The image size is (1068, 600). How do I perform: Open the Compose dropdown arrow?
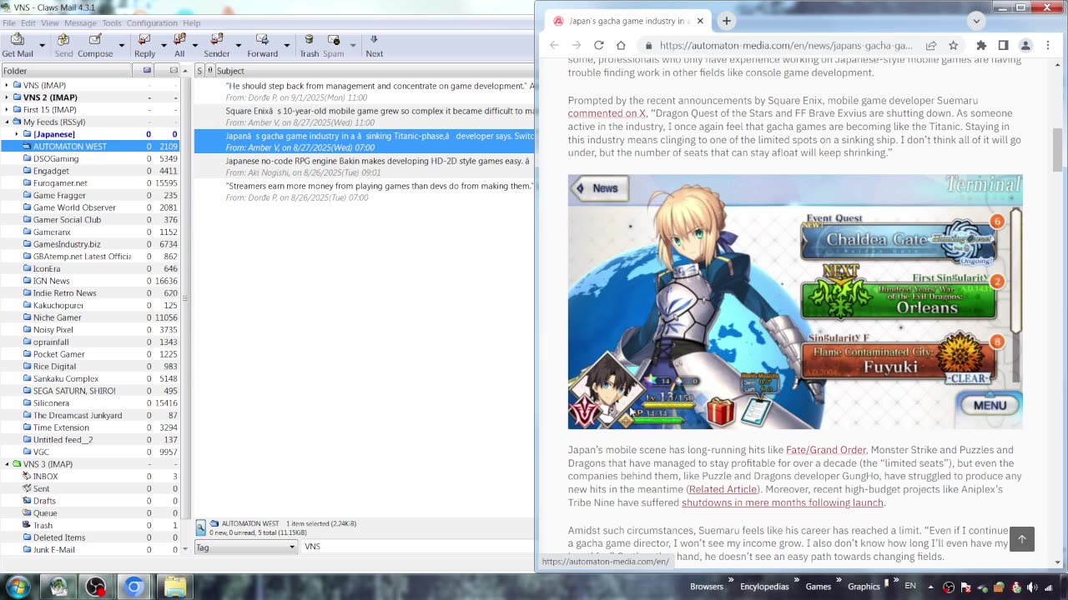tap(121, 45)
